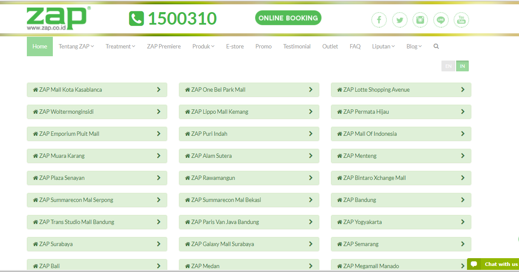Open the ZAP Premiere menu item

click(164, 46)
